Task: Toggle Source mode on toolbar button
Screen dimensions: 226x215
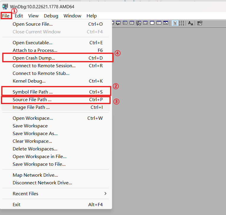Action: [x=175, y=23]
